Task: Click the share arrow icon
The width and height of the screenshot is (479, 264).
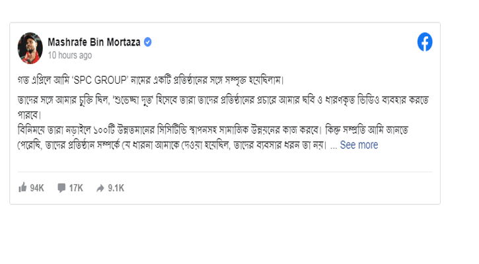Action: click(100, 188)
